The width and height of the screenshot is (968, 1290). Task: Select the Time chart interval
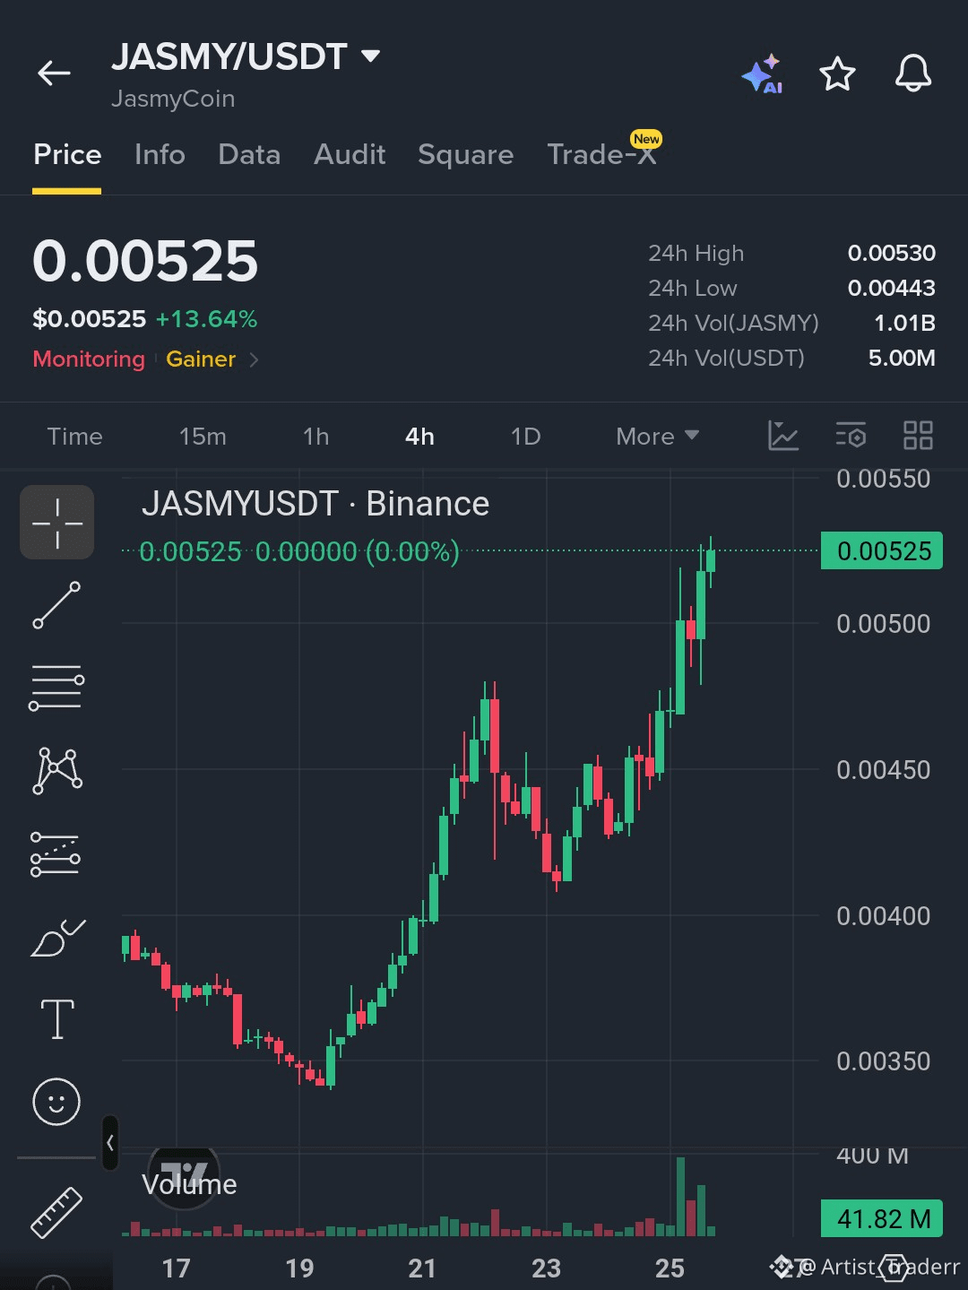point(74,437)
